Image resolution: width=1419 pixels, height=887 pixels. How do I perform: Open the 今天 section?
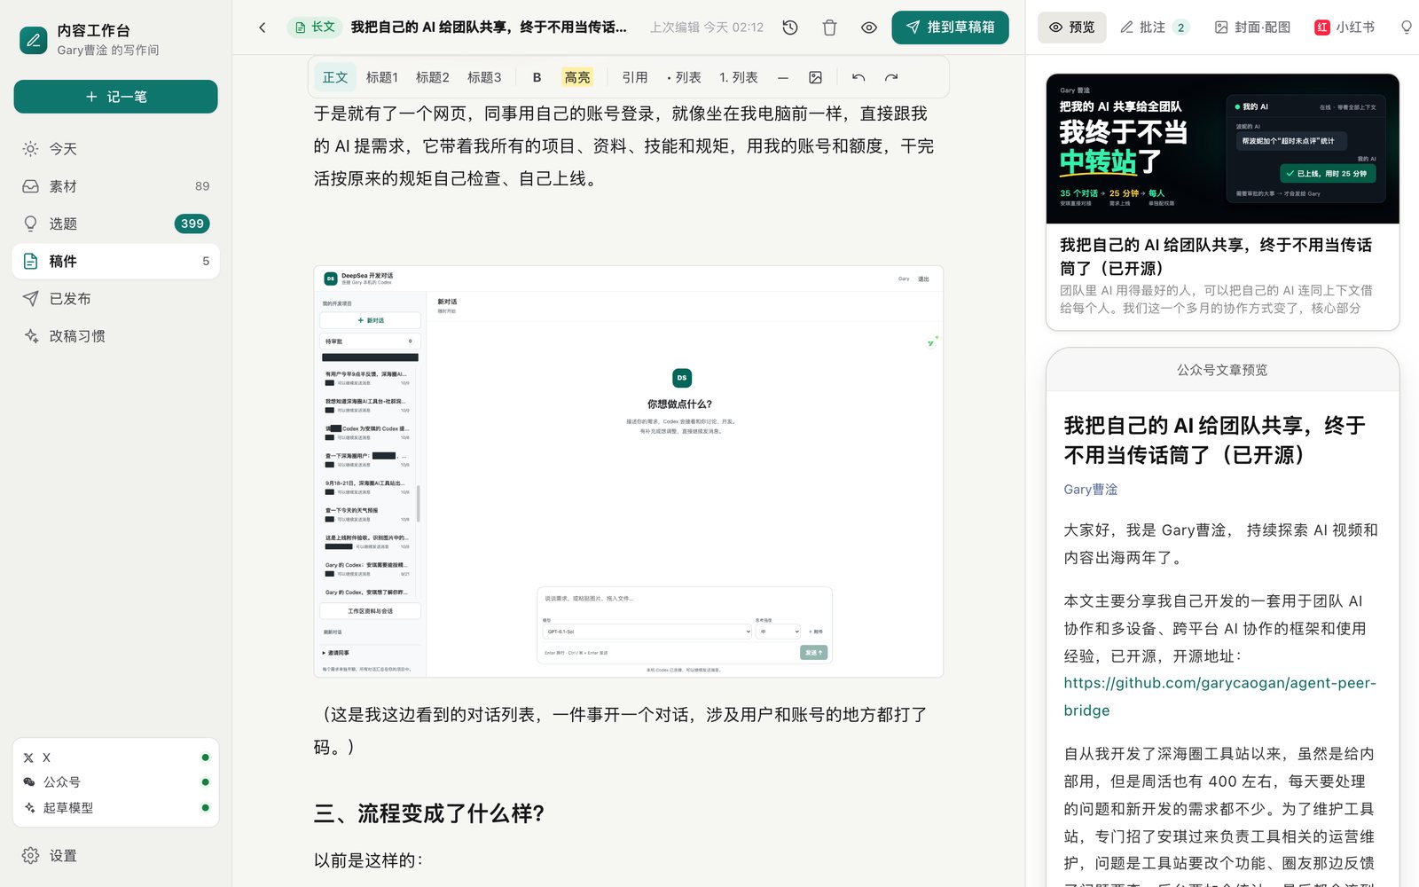pyautogui.click(x=115, y=149)
